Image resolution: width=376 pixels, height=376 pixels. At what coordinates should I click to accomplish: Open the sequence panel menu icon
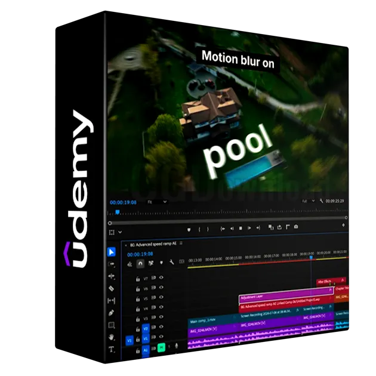pos(181,243)
